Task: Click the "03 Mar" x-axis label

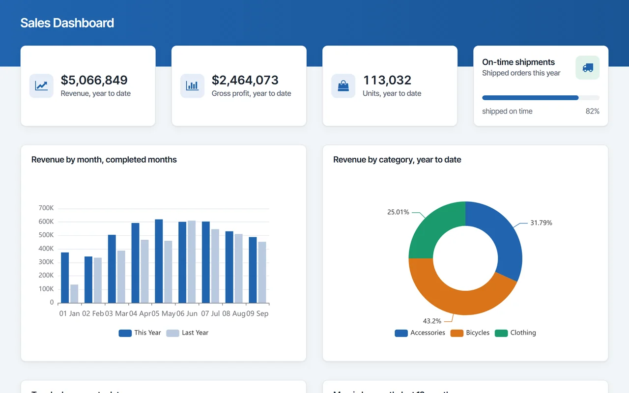Action: 116,313
